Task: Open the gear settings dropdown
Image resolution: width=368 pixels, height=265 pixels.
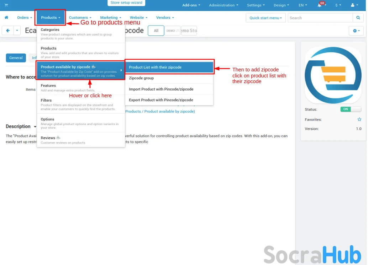Action: tap(356, 31)
